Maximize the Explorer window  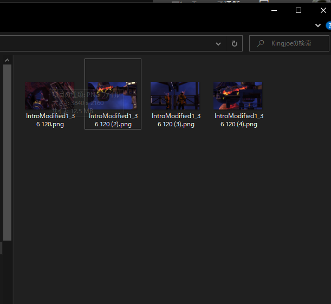pos(298,10)
